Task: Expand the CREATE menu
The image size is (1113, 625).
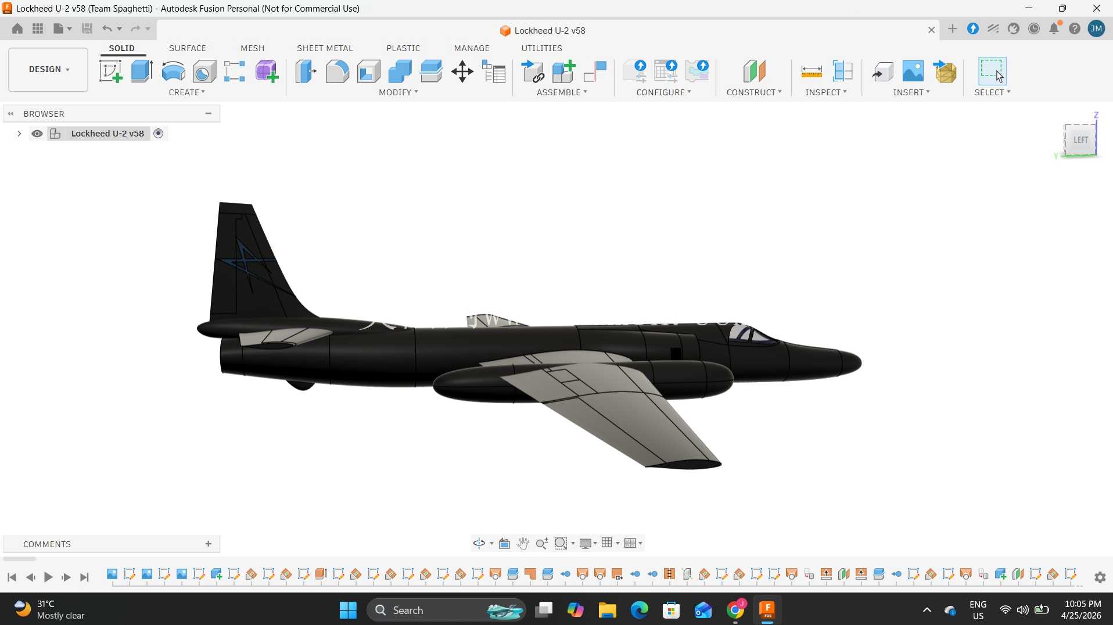Action: point(187,92)
